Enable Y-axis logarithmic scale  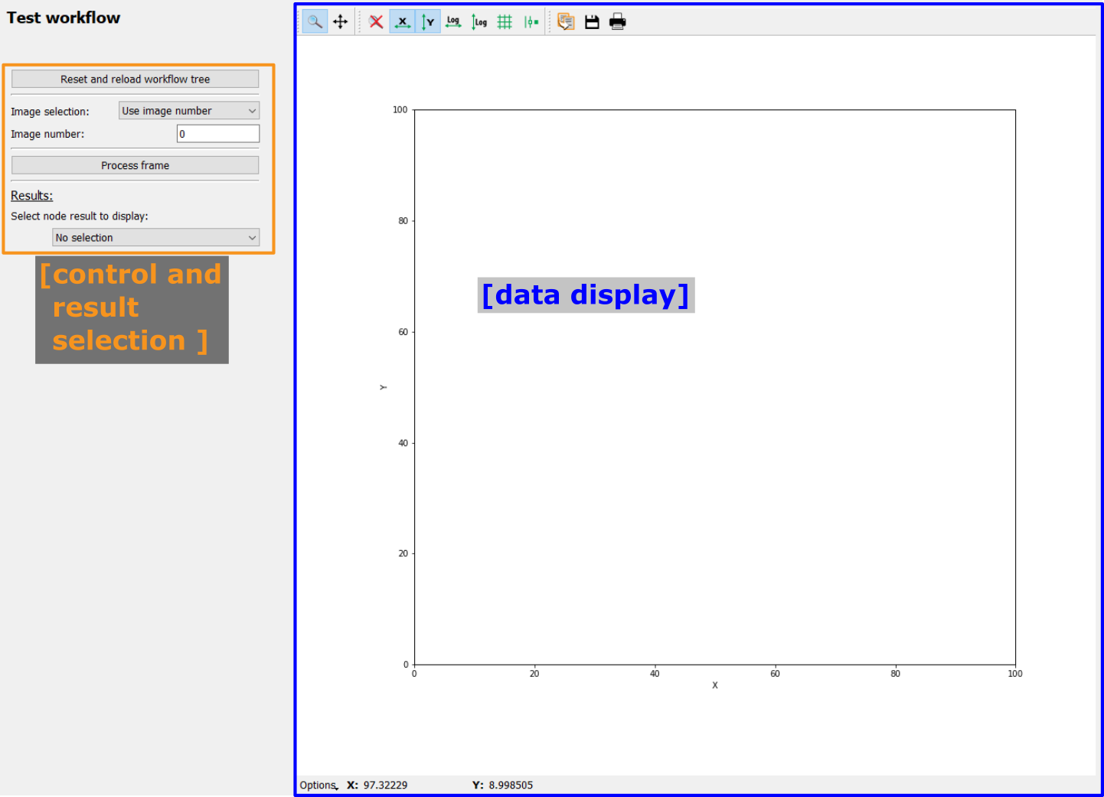(x=479, y=22)
